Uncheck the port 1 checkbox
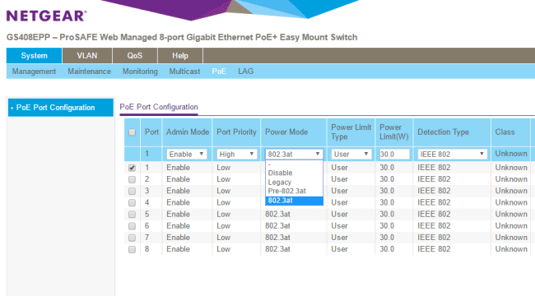This screenshot has height=296, width=535. (x=132, y=168)
